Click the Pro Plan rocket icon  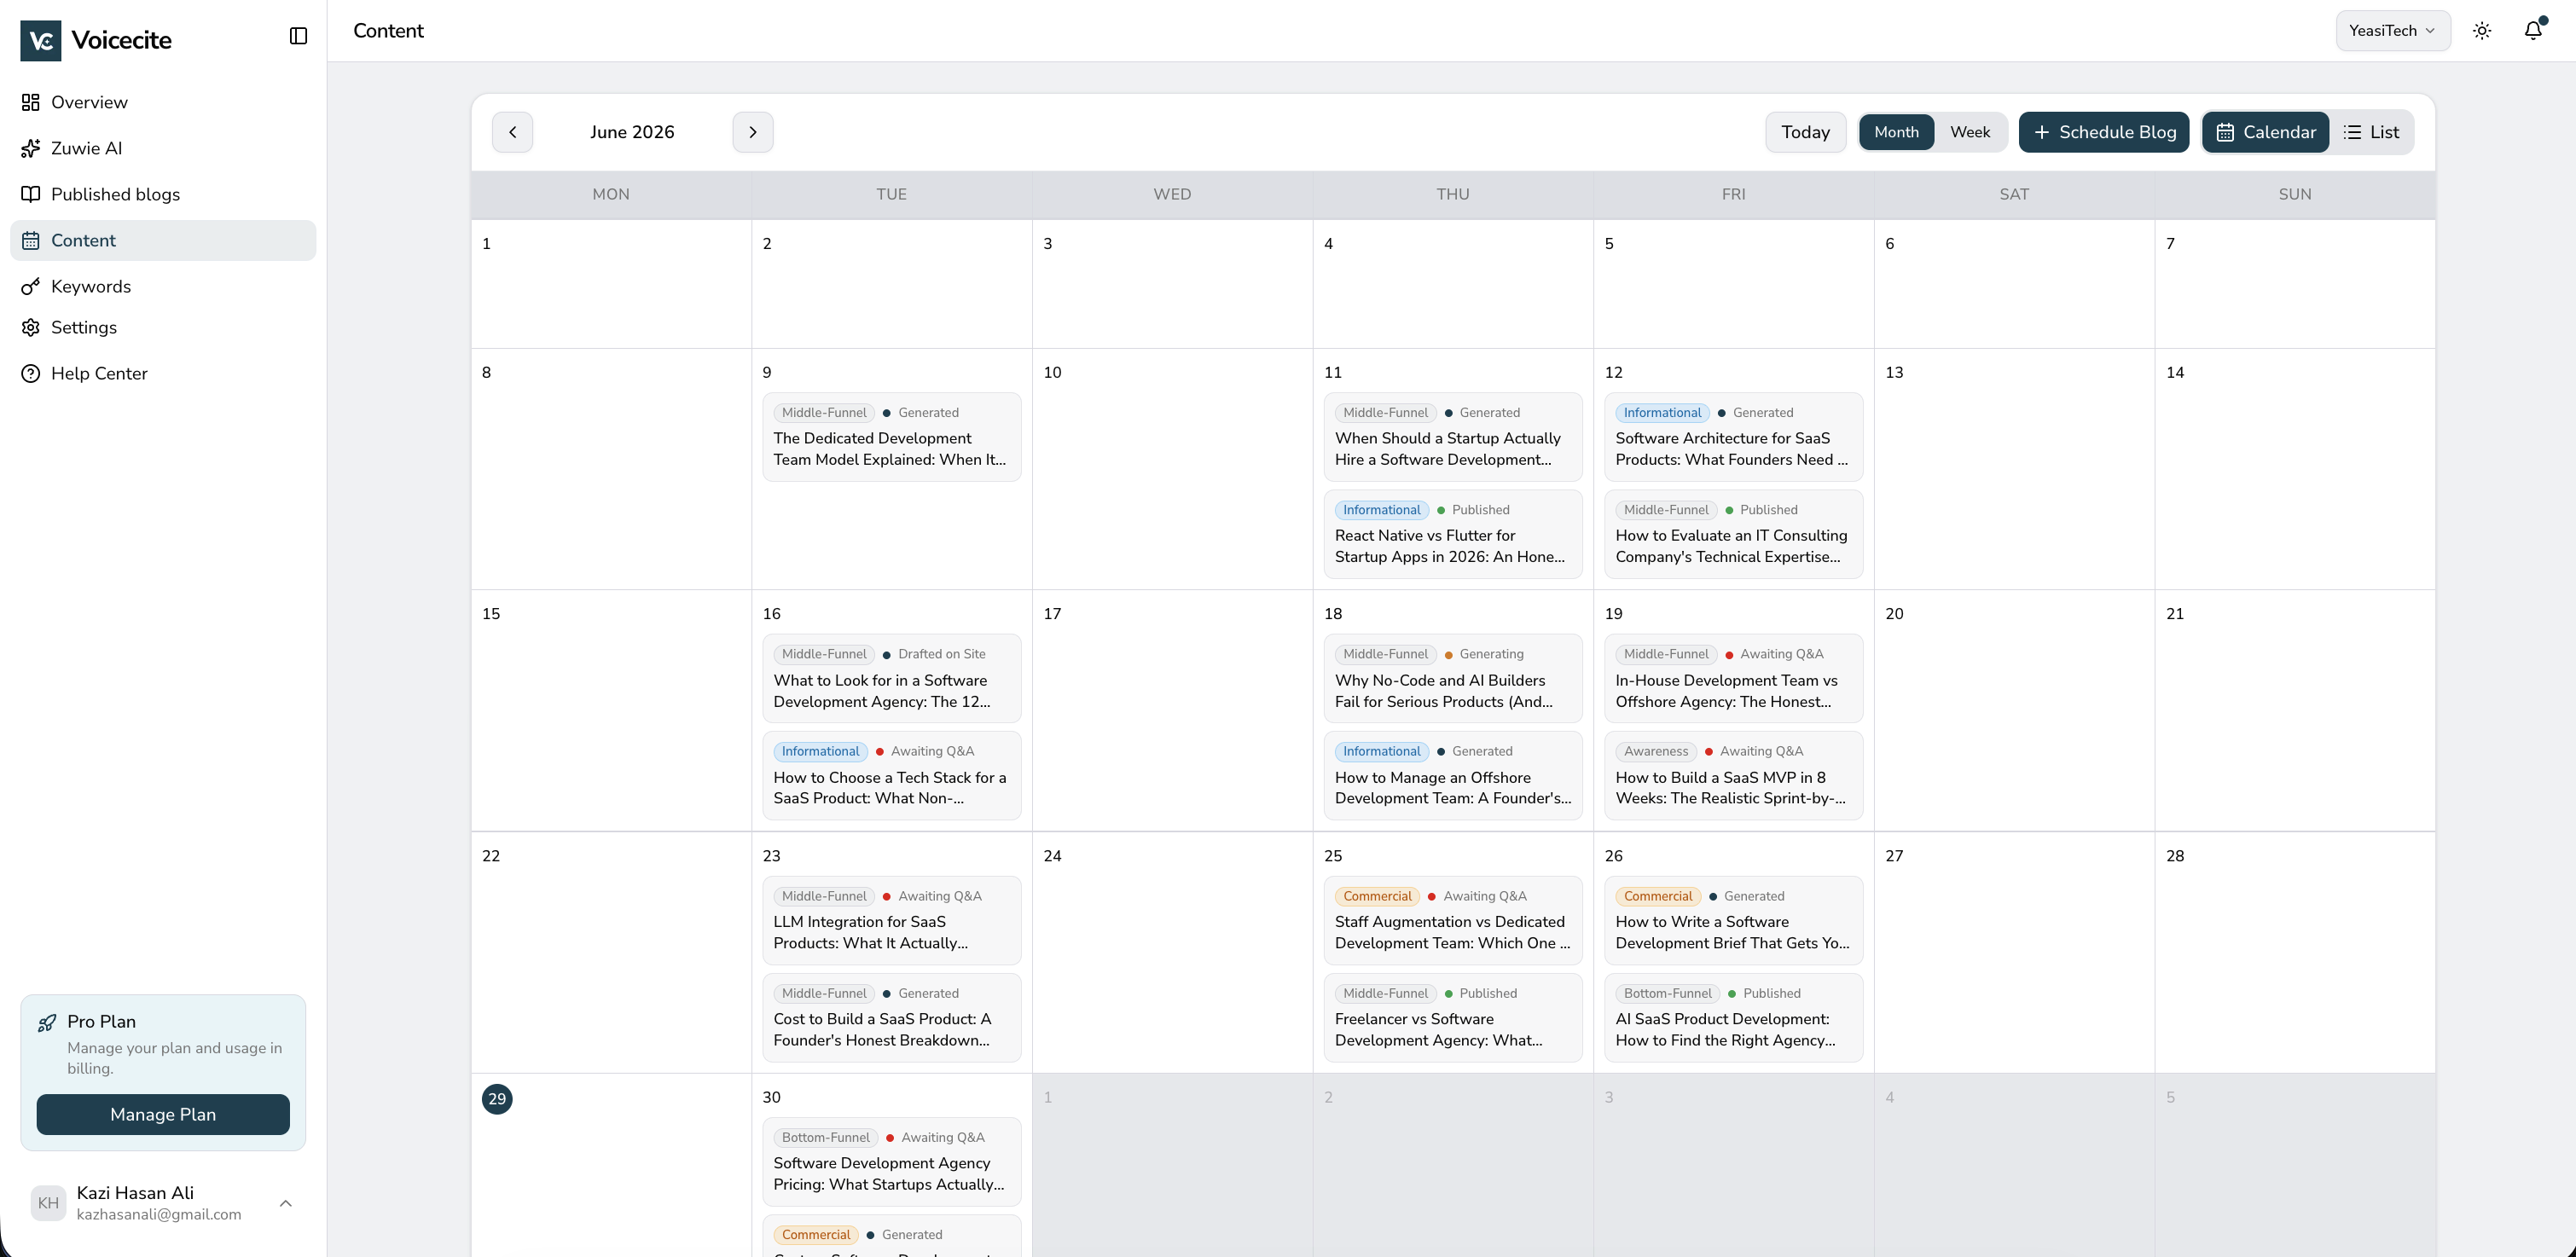click(x=47, y=1022)
